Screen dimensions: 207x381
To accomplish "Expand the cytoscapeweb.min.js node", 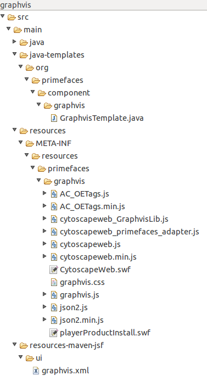I will click(x=44, y=256).
